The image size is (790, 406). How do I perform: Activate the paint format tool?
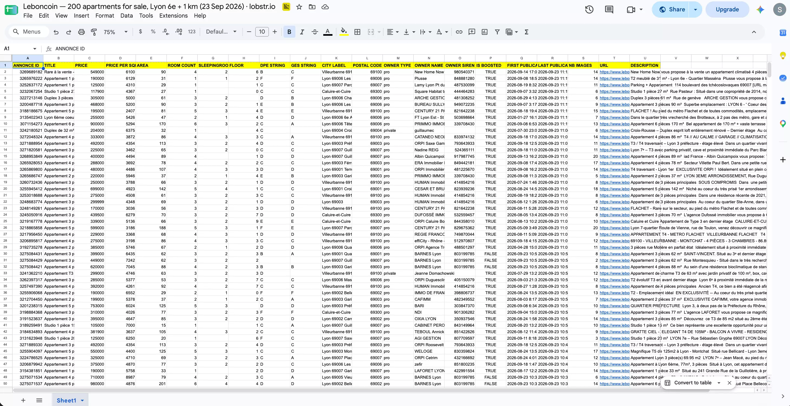pos(94,32)
